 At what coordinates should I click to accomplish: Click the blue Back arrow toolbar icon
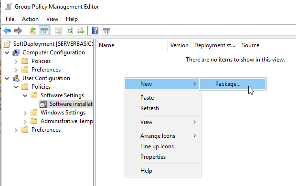coord(7,31)
